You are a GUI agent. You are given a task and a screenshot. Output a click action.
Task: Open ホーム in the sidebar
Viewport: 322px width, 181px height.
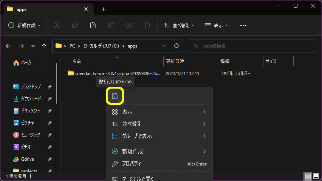click(x=22, y=63)
